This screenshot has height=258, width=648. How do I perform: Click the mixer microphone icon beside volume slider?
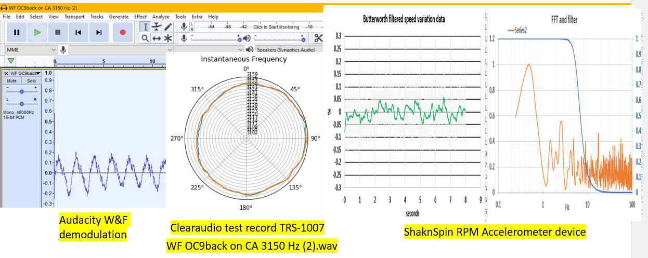coord(184,38)
